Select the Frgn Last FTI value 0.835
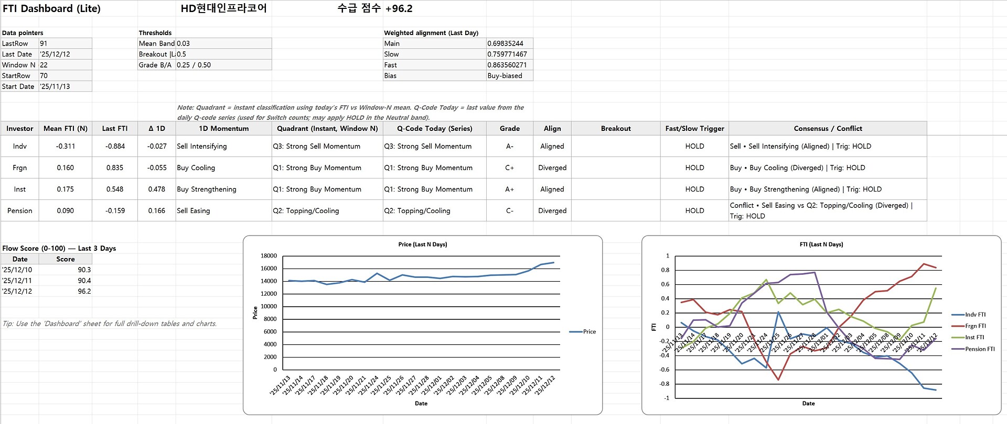1007x424 pixels. pyautogui.click(x=115, y=168)
